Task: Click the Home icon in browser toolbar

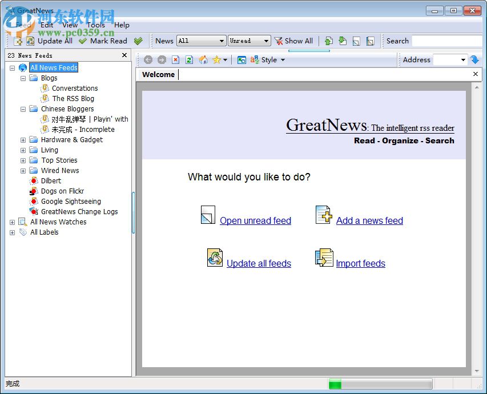Action: [x=203, y=59]
